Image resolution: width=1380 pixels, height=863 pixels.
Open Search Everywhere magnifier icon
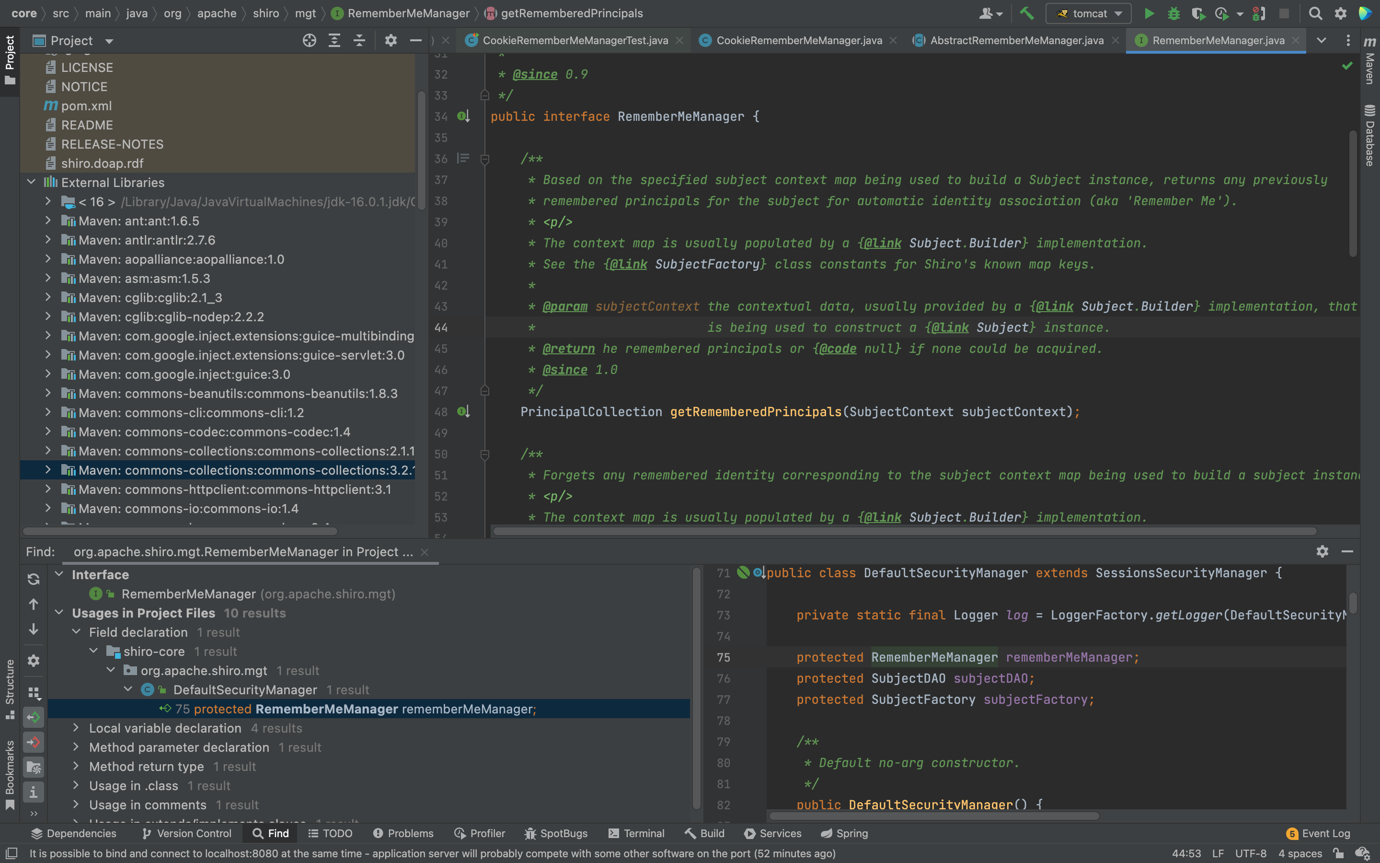pyautogui.click(x=1315, y=13)
